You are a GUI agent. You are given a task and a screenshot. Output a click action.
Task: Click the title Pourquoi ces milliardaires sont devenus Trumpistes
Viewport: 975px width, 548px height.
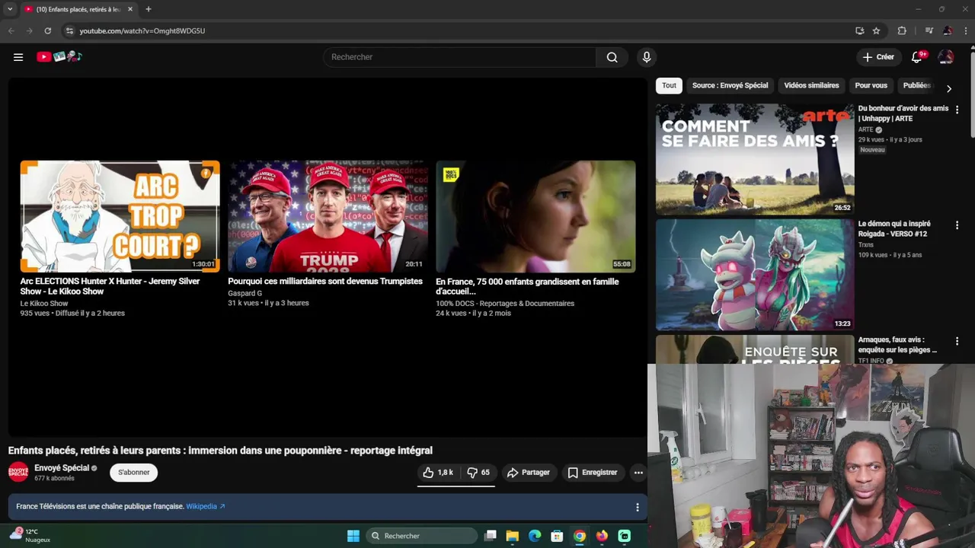click(x=325, y=282)
